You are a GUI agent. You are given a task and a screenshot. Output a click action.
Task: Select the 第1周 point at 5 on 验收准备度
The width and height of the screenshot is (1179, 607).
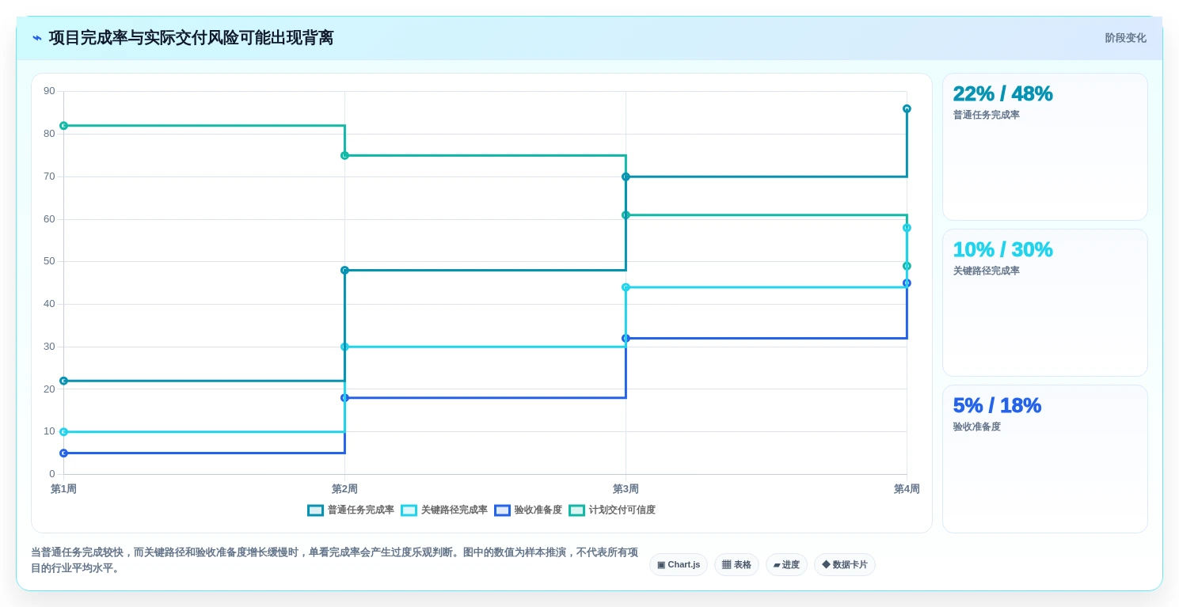point(63,453)
